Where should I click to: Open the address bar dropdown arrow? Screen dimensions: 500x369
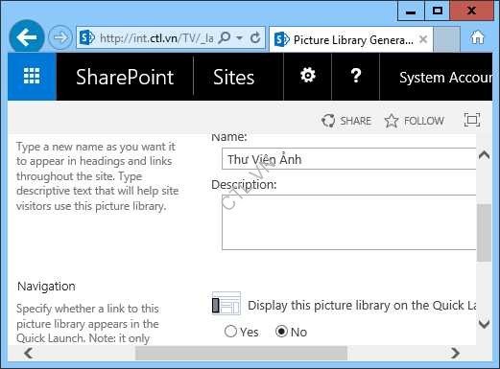tap(239, 37)
